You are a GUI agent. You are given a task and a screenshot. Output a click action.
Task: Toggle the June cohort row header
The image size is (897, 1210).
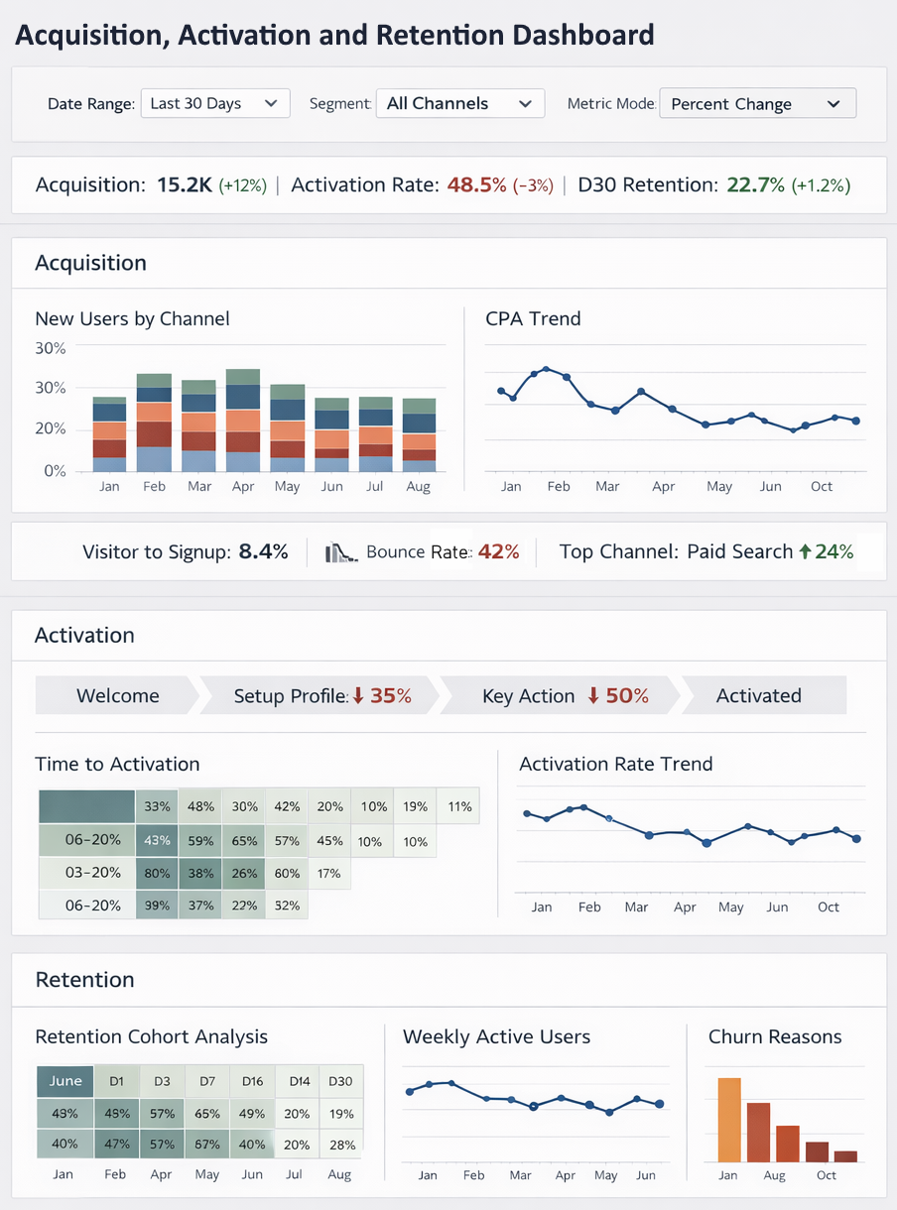pyautogui.click(x=64, y=1081)
